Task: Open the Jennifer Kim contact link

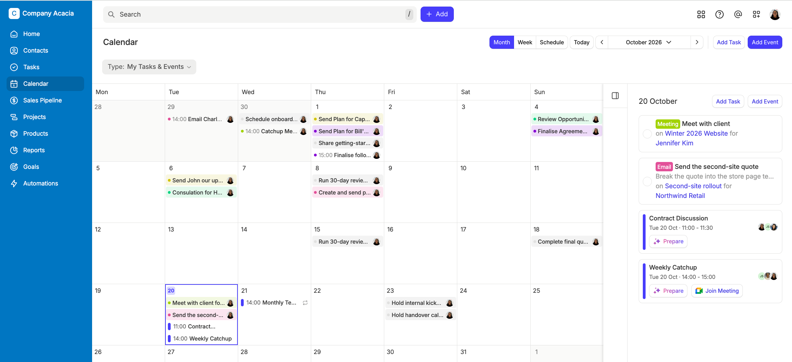Action: coord(674,143)
